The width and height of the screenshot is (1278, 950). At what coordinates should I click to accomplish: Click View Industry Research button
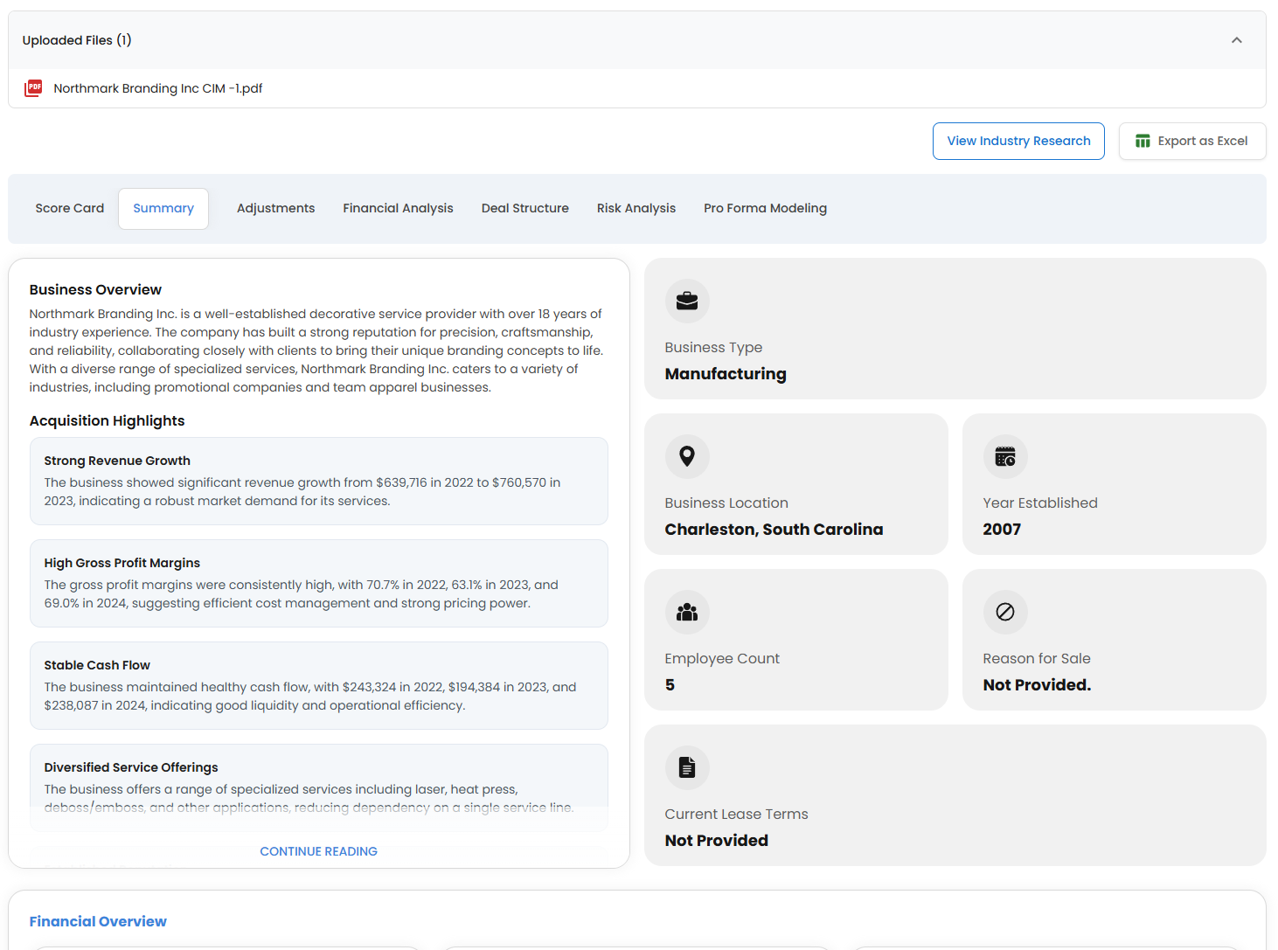pyautogui.click(x=1019, y=141)
